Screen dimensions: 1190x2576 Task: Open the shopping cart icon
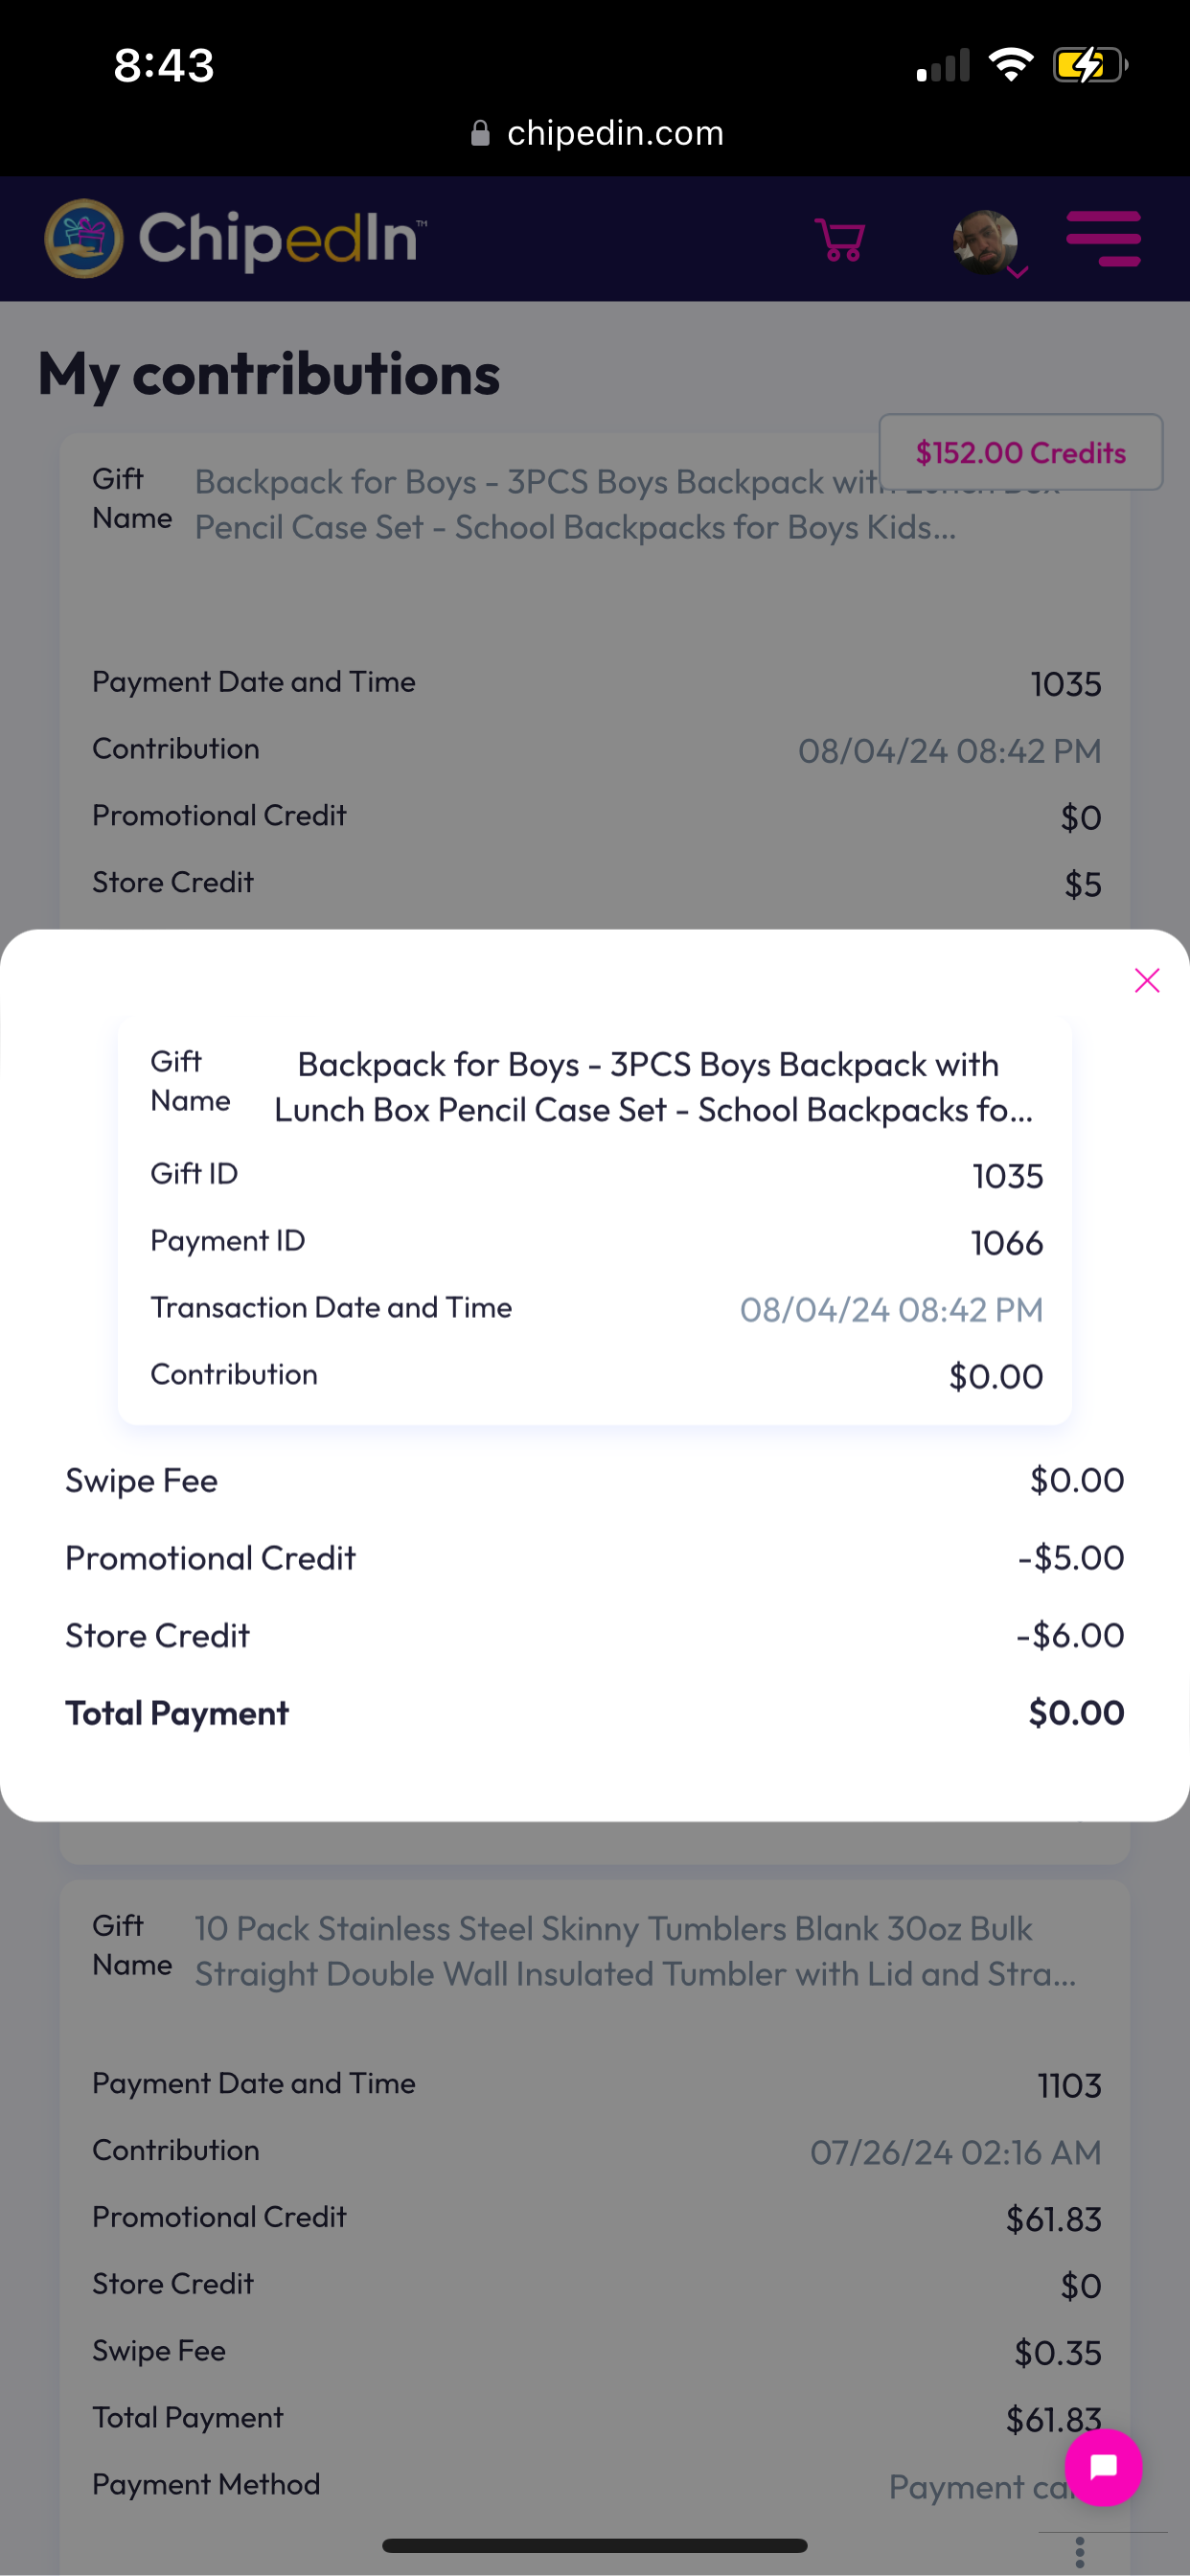[x=840, y=240]
